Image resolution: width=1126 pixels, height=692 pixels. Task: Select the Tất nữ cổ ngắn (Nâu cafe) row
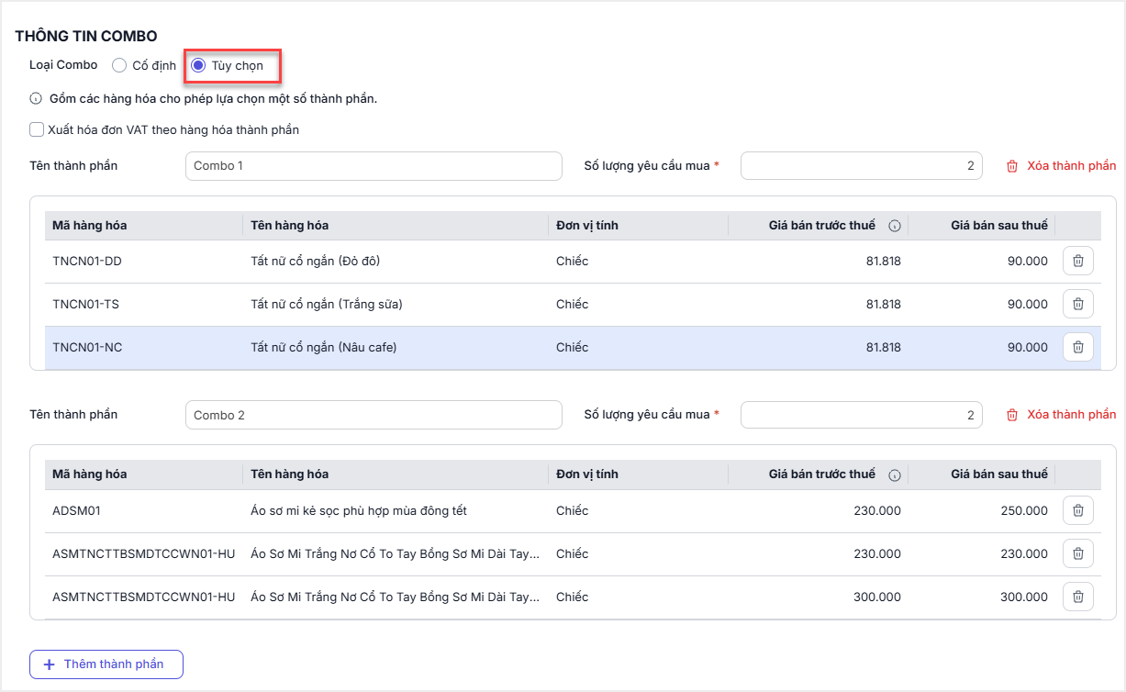pyautogui.click(x=323, y=348)
